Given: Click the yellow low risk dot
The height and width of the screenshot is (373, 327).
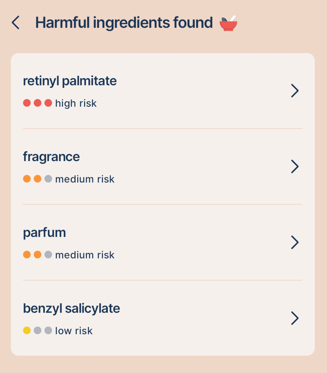Looking at the screenshot, I should [27, 330].
